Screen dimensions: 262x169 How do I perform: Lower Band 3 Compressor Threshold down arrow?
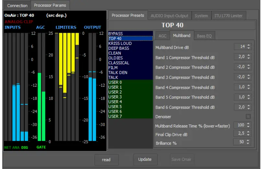[x=249, y=78]
